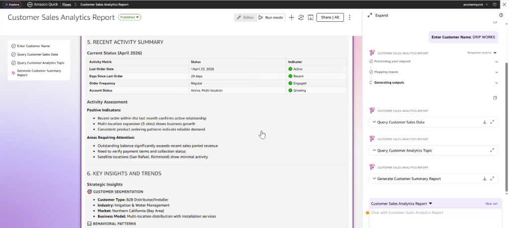Click the download icon beside Share
The height and width of the screenshot is (228, 509).
[311, 17]
